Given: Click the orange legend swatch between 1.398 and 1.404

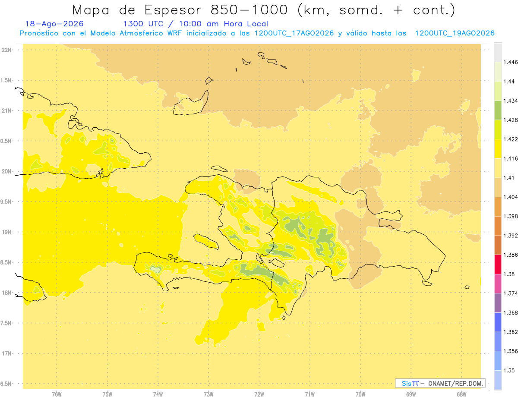Looking at the screenshot, I should point(498,206).
